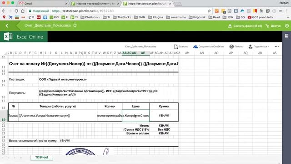Open the Krigovnik bookmarks folder
This screenshot has width=291, height=164.
(x=197, y=17)
